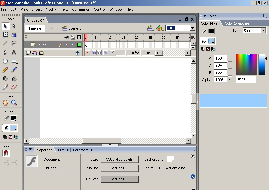Select the Subselection tool

[14, 26]
